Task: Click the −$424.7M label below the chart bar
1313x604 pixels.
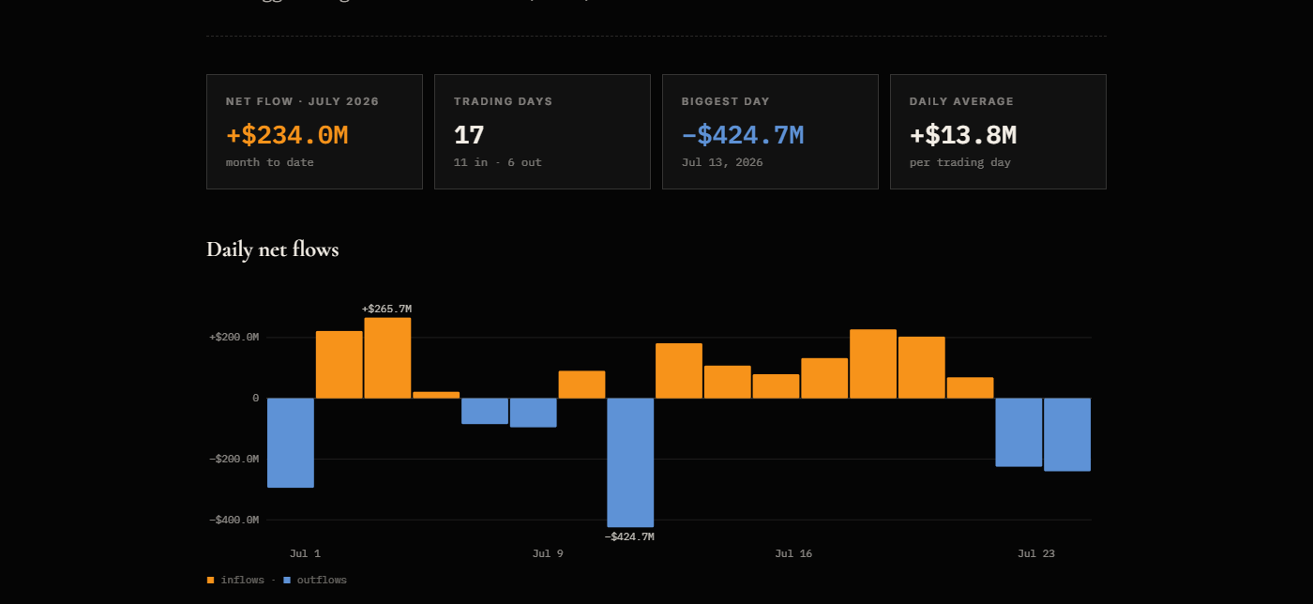Action: 629,536
